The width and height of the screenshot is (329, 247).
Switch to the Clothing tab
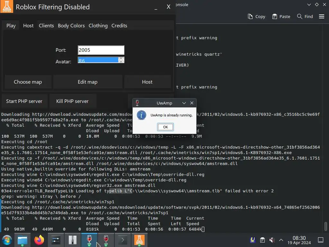coord(98,26)
